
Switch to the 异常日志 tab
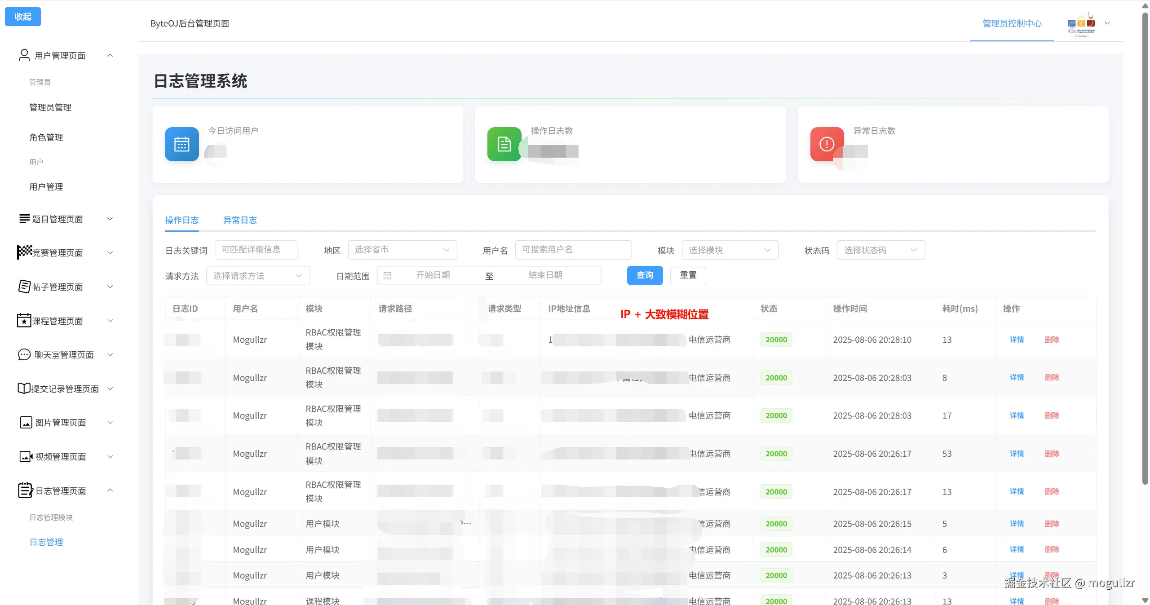(x=240, y=220)
